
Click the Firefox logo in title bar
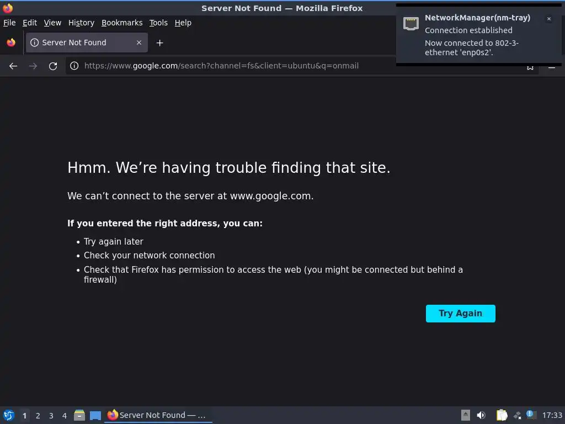point(8,8)
